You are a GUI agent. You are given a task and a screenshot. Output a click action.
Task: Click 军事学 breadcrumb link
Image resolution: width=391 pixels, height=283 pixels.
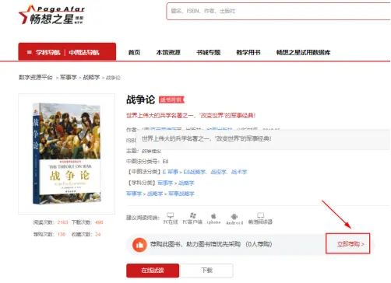69,77
